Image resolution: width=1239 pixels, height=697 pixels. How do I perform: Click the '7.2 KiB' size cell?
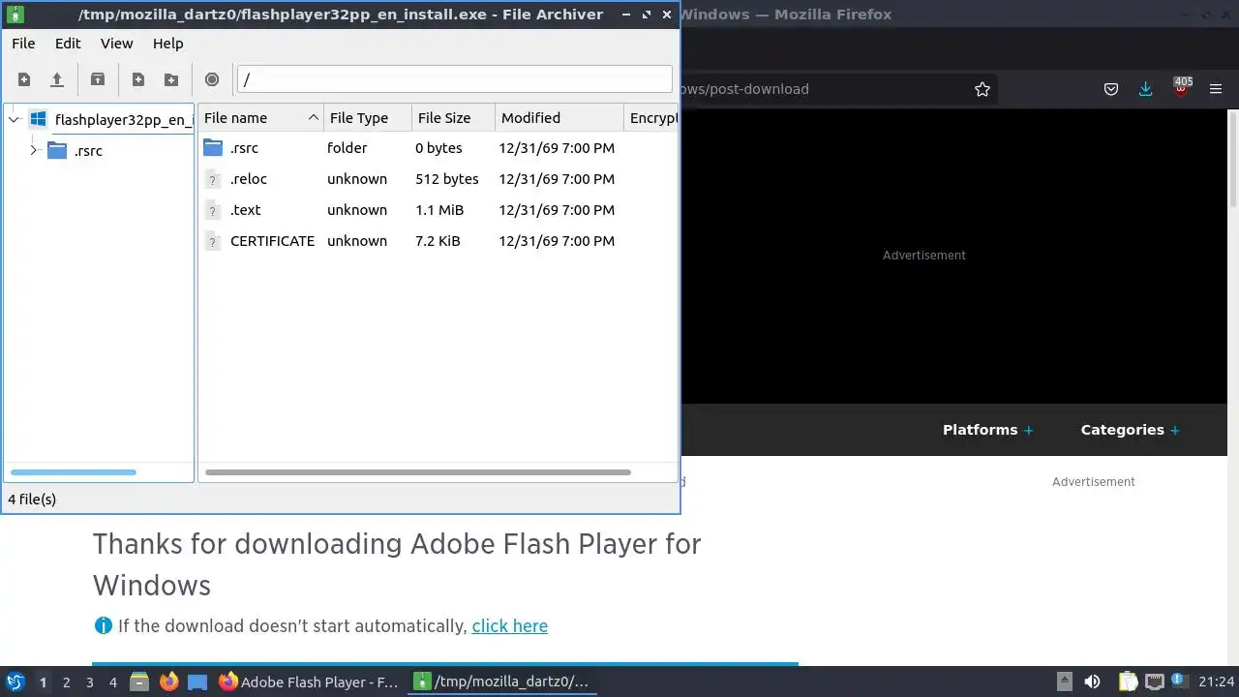[x=438, y=241]
